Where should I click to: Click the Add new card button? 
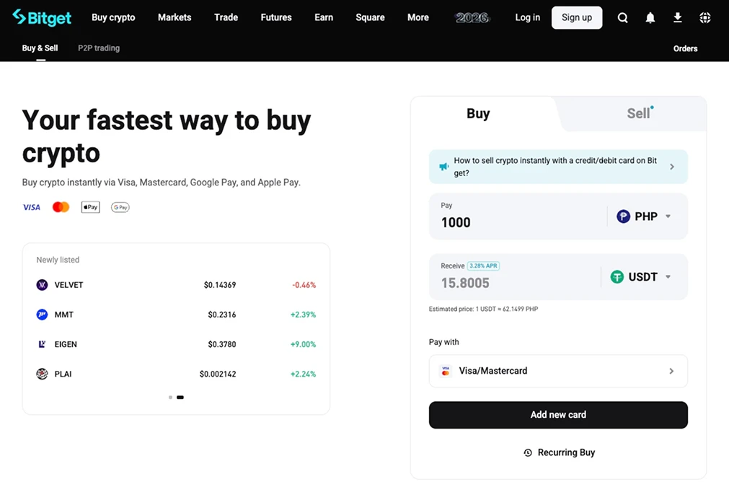click(558, 415)
